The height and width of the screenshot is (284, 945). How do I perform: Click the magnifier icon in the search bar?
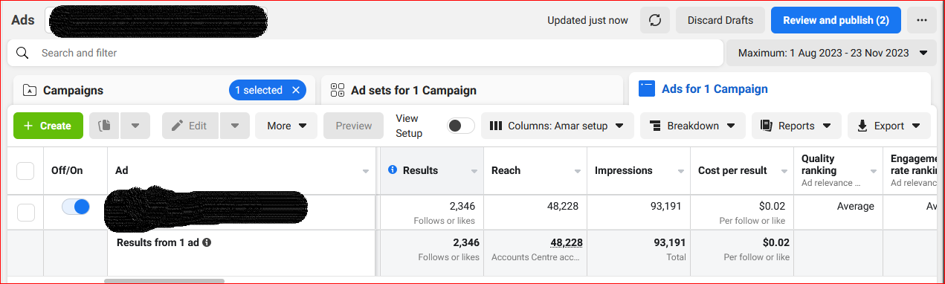pyautogui.click(x=22, y=53)
